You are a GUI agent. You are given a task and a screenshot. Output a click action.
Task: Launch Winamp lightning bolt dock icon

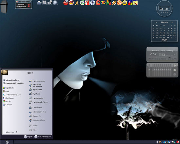pos(114,3)
